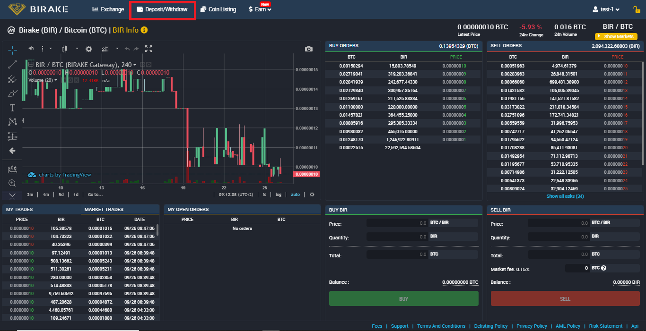Click the TradingView cloud logo
The width and height of the screenshot is (646, 331).
tap(32, 175)
